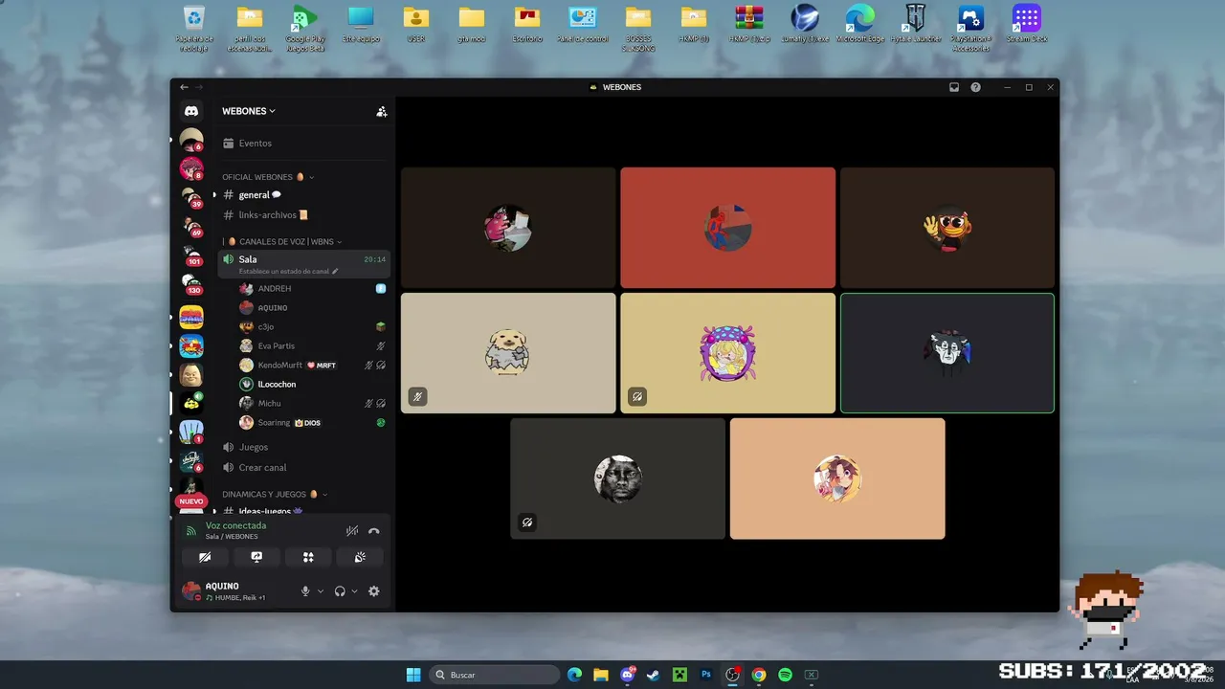The image size is (1225, 689).
Task: Launch Minecraft from the taskbar
Action: (x=679, y=675)
